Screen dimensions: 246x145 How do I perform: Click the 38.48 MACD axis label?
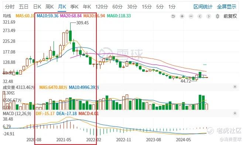click(8, 119)
